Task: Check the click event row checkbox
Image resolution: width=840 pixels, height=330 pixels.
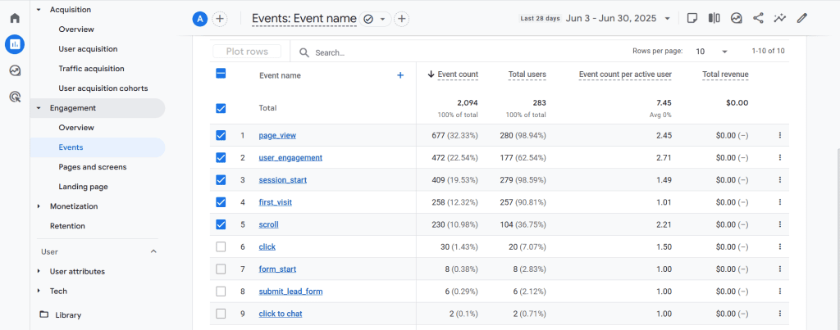Action: (221, 246)
